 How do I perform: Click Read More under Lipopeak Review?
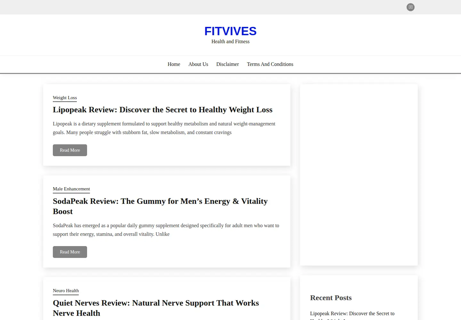click(70, 150)
